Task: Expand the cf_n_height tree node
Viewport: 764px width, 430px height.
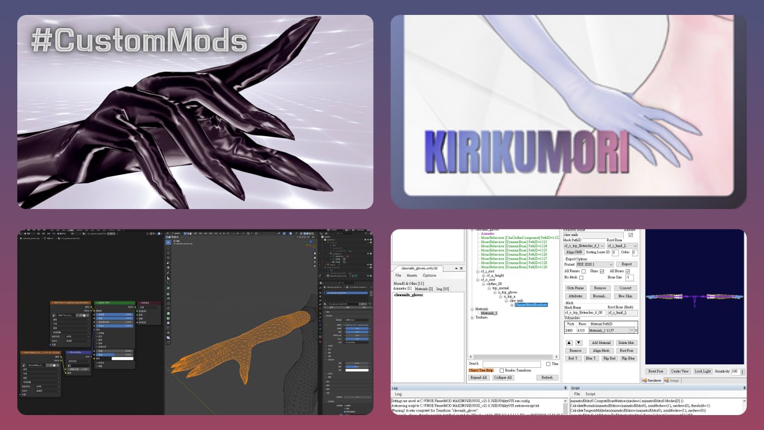Action: point(483,275)
